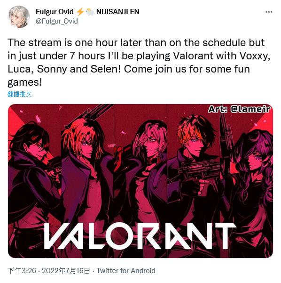Open the @Fulgur_Ovid handle link
The height and width of the screenshot is (283, 281).
pos(57,21)
